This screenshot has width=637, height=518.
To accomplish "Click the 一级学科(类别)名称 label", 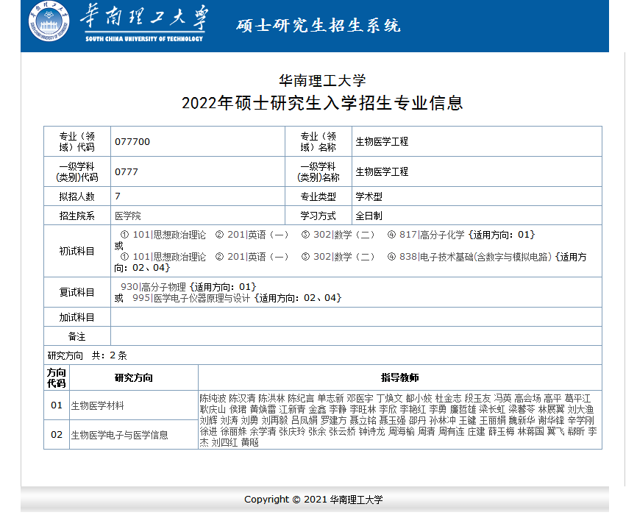I will (x=318, y=172).
